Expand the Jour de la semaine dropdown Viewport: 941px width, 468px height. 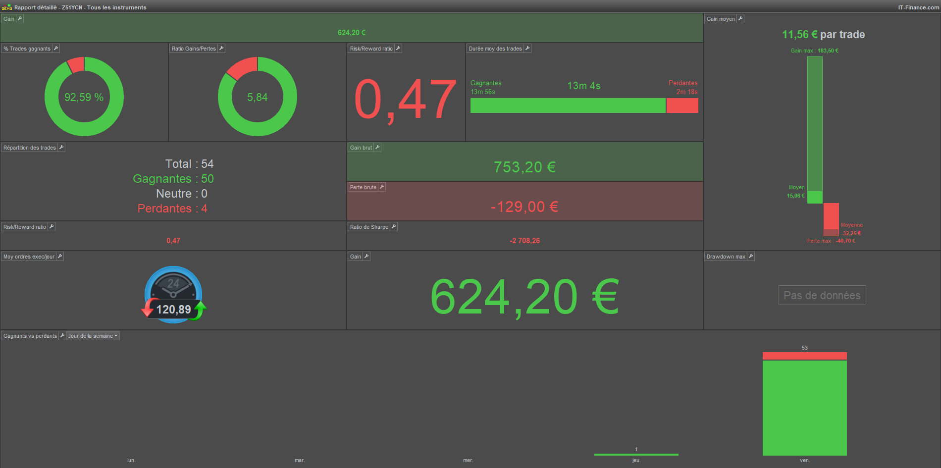pos(93,336)
